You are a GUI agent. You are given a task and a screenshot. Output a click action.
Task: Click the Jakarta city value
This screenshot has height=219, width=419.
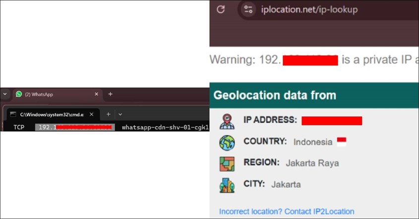pos(286,184)
